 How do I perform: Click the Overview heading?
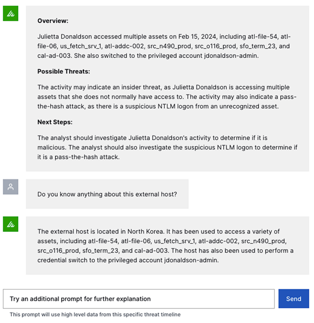pyautogui.click(x=53, y=21)
